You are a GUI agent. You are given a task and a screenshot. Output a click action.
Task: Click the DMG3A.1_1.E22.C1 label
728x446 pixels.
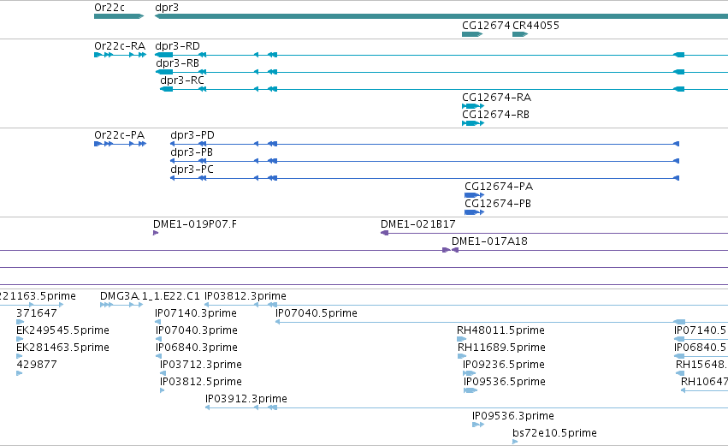point(150,296)
